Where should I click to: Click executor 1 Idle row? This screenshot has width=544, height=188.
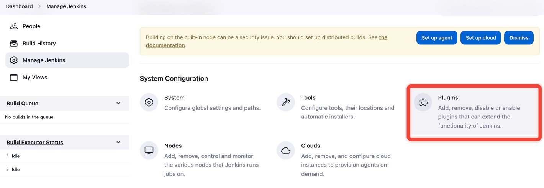[64, 156]
